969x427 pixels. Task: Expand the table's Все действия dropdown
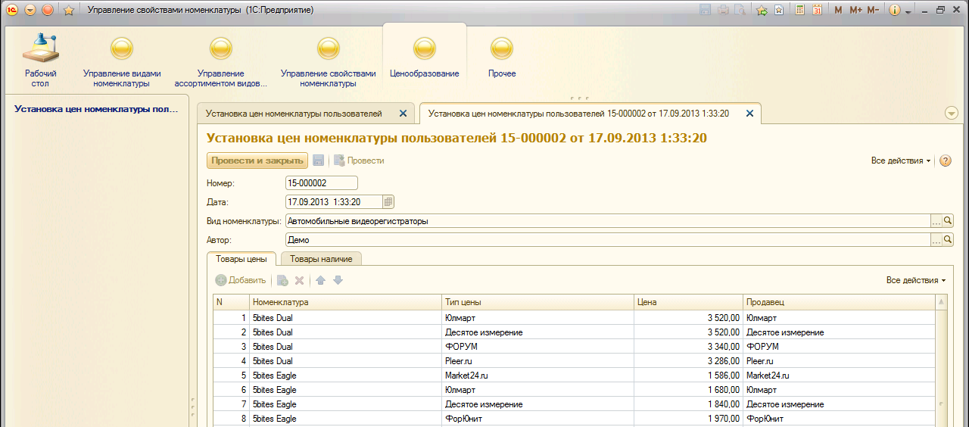pos(916,280)
